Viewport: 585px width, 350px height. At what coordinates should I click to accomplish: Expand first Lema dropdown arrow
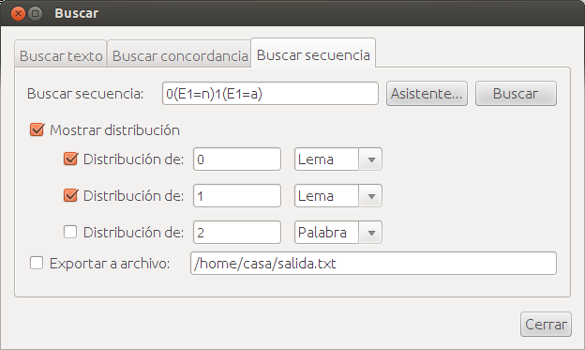tap(371, 160)
